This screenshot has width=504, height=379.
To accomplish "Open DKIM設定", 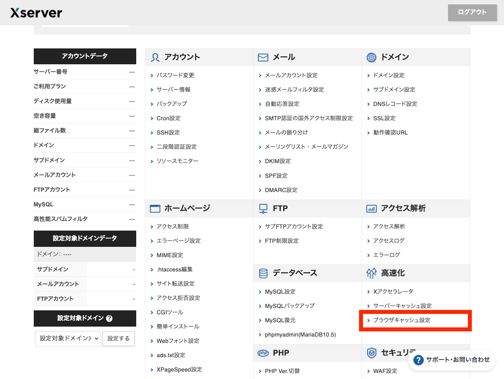I will click(x=278, y=161).
